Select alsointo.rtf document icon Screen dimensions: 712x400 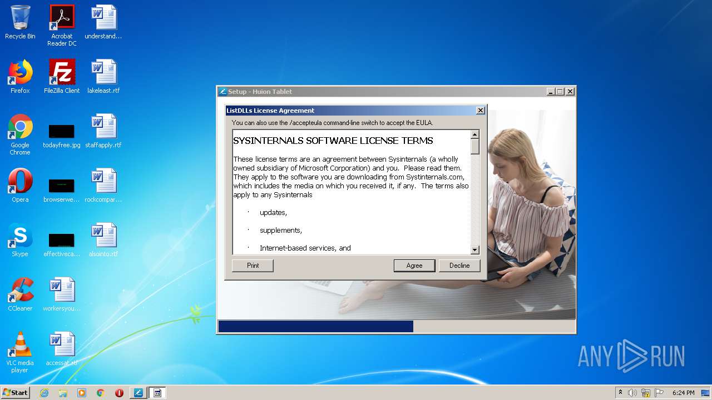[103, 240]
